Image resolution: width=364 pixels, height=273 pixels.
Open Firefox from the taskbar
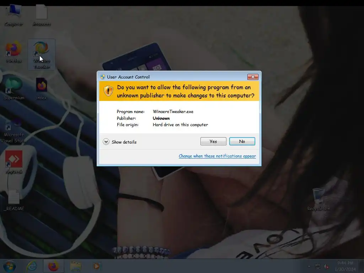(53, 266)
